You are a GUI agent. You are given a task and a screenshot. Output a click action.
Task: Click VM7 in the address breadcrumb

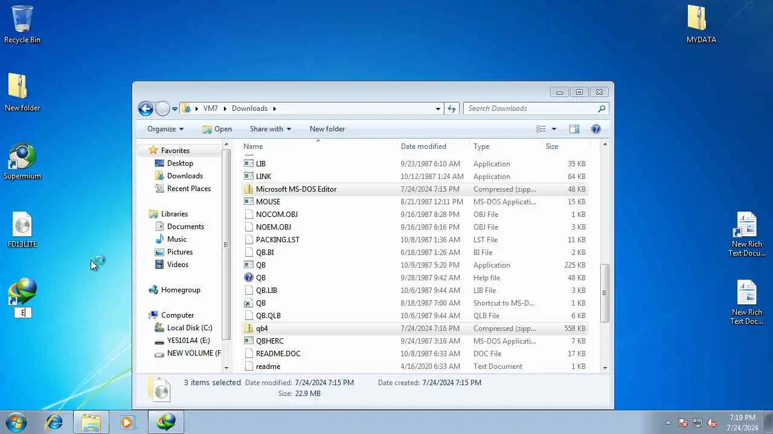click(x=210, y=108)
